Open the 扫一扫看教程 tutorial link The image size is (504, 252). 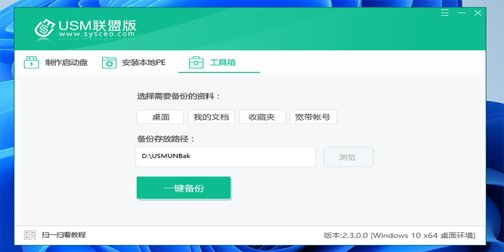click(64, 235)
